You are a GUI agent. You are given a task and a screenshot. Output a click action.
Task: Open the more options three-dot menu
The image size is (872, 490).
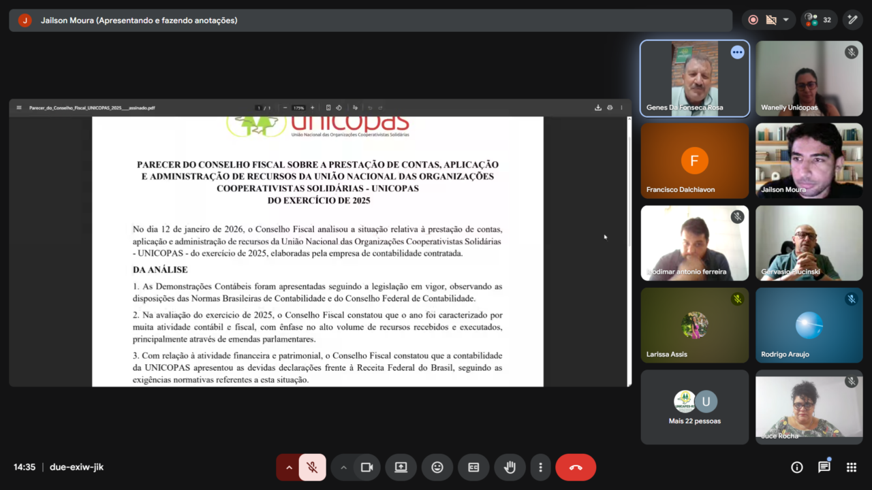tap(540, 468)
